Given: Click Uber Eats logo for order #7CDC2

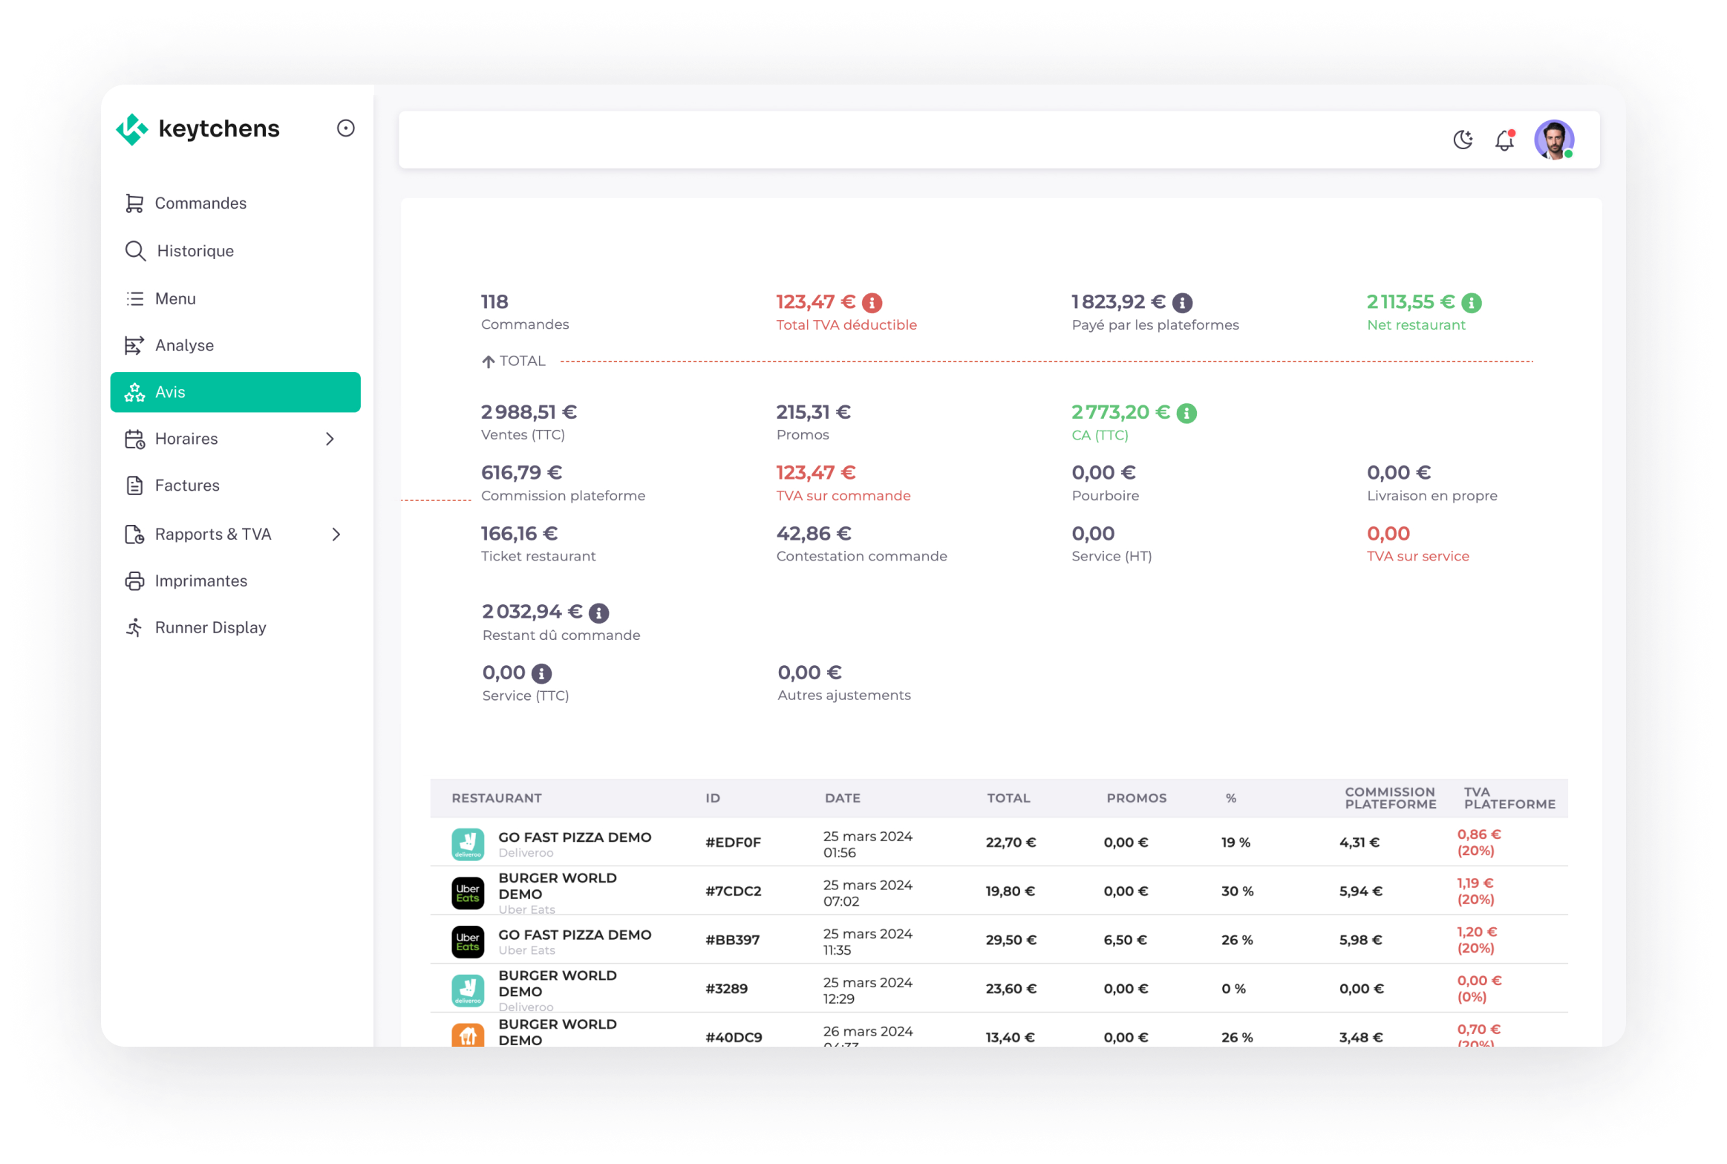Looking at the screenshot, I should click(x=468, y=893).
